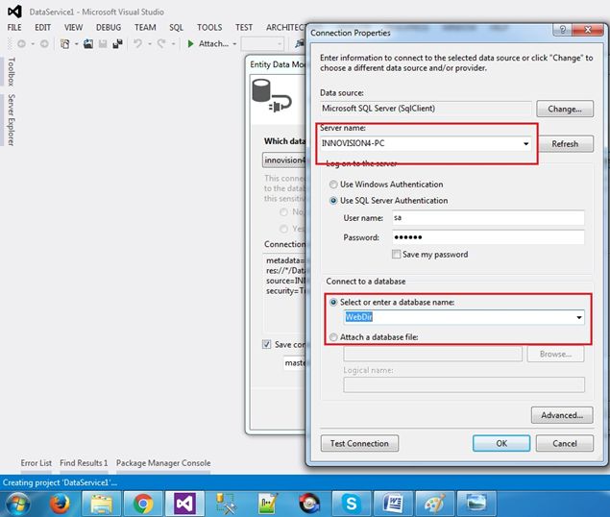The height and width of the screenshot is (517, 610).
Task: Click the Password input field
Action: [488, 237]
